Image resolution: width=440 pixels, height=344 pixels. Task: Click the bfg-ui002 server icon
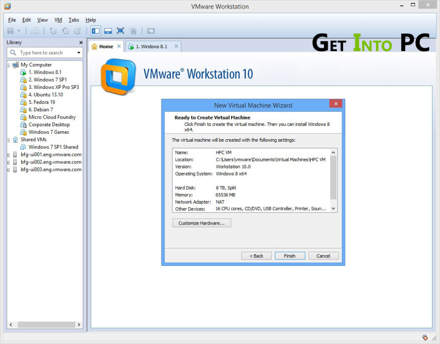pyautogui.click(x=15, y=162)
